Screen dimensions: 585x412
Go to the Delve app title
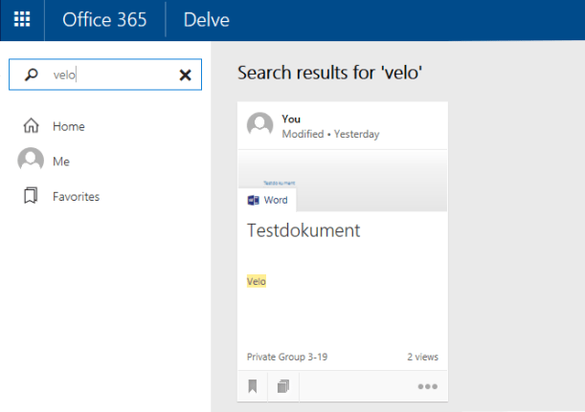click(x=206, y=19)
